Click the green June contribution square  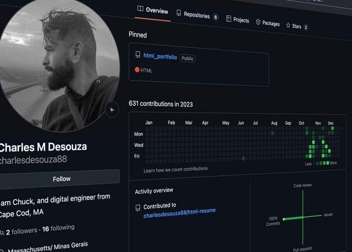(x=243, y=159)
